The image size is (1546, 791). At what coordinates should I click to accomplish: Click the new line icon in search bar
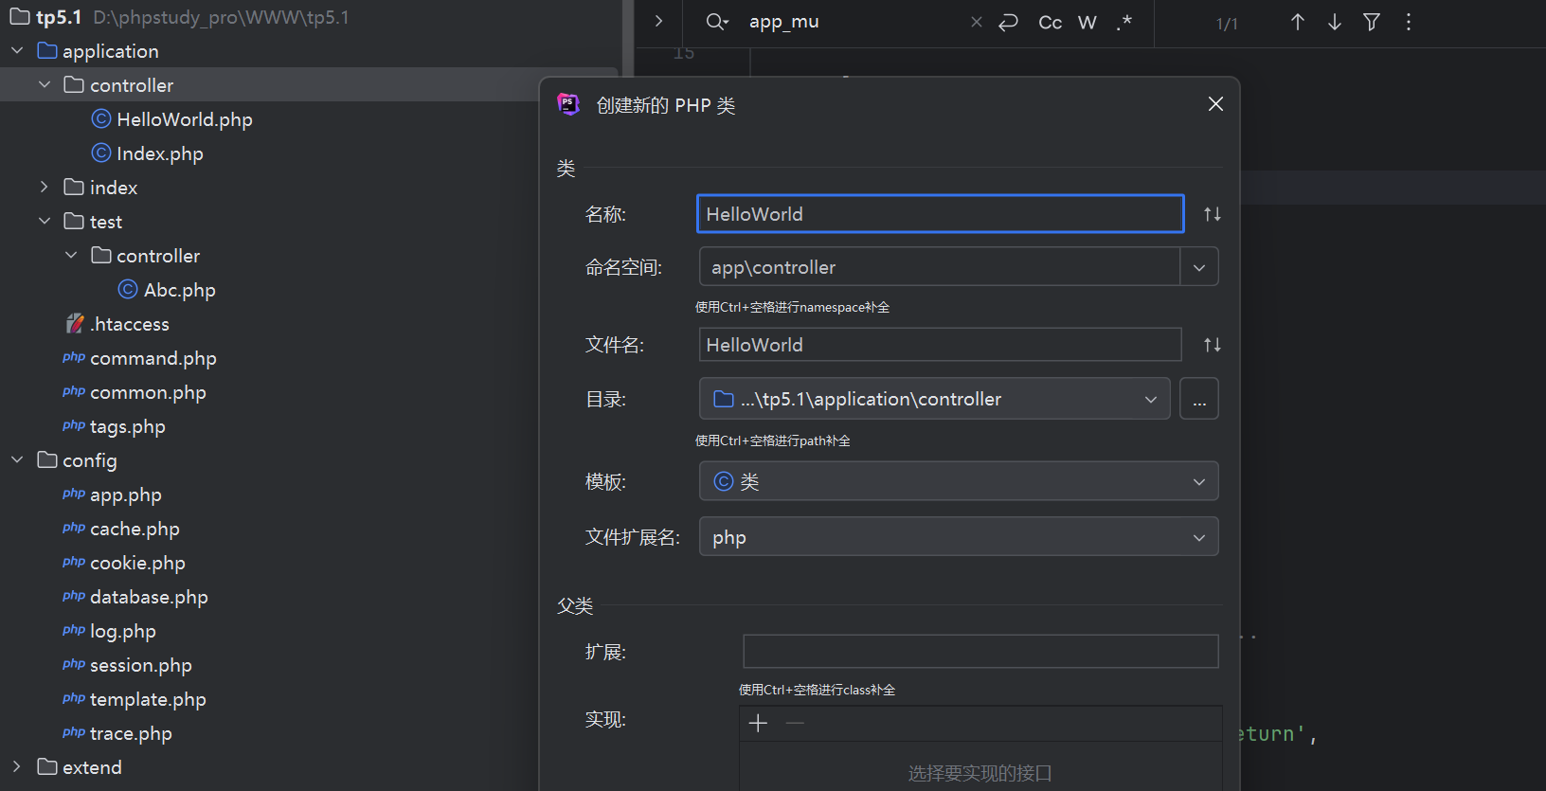pyautogui.click(x=1009, y=22)
